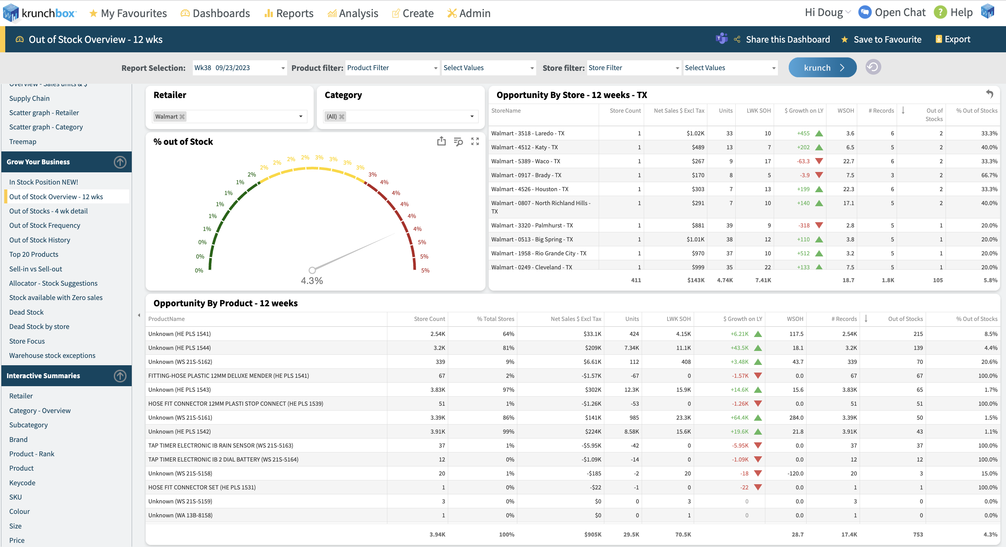Open the Supply Chain sidebar link
1006x547 pixels.
pos(29,98)
